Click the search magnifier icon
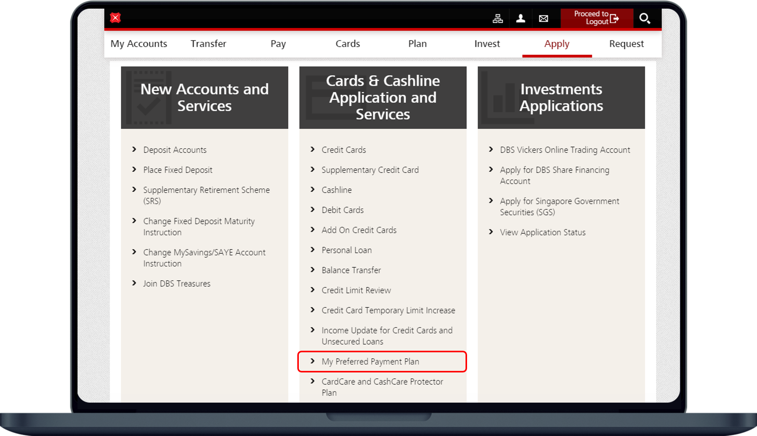Viewport: 757px width, 436px height. tap(644, 18)
